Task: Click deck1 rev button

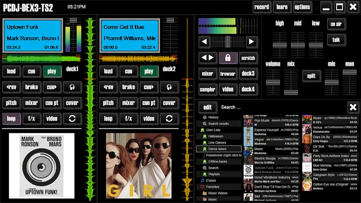Action: coord(11,87)
